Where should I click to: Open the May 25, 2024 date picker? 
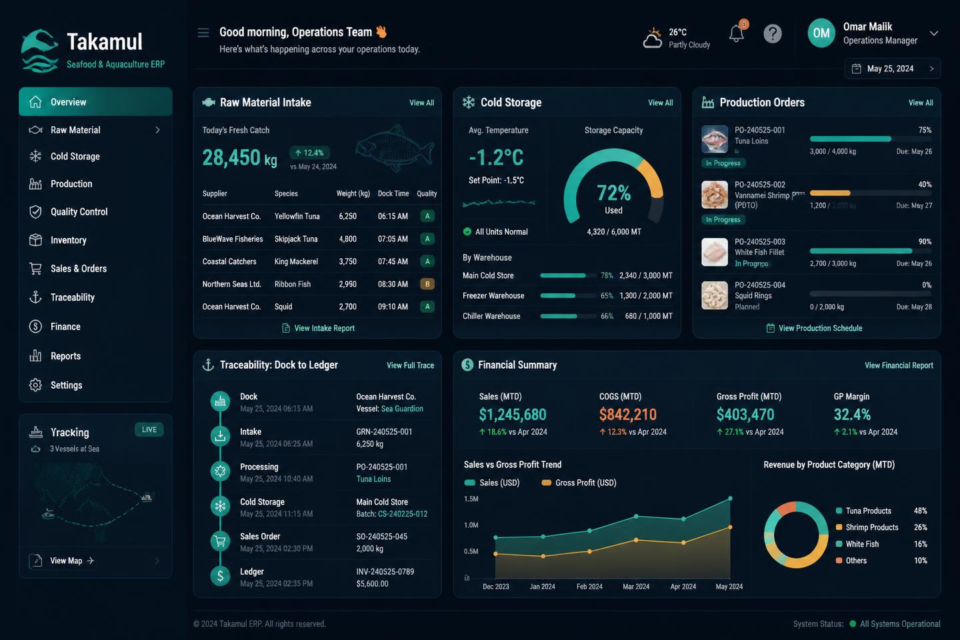click(x=893, y=69)
